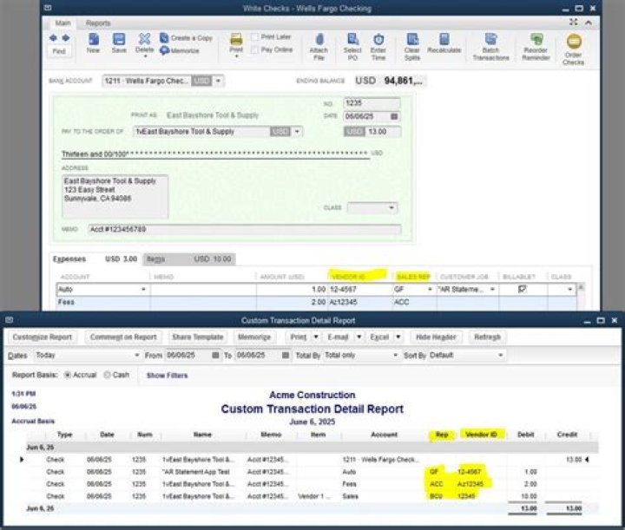This screenshot has width=625, height=530.
Task: Select the Items tab
Action: pyautogui.click(x=189, y=259)
